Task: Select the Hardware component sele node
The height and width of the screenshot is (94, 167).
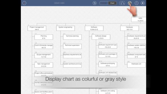Action: coord(136,56)
